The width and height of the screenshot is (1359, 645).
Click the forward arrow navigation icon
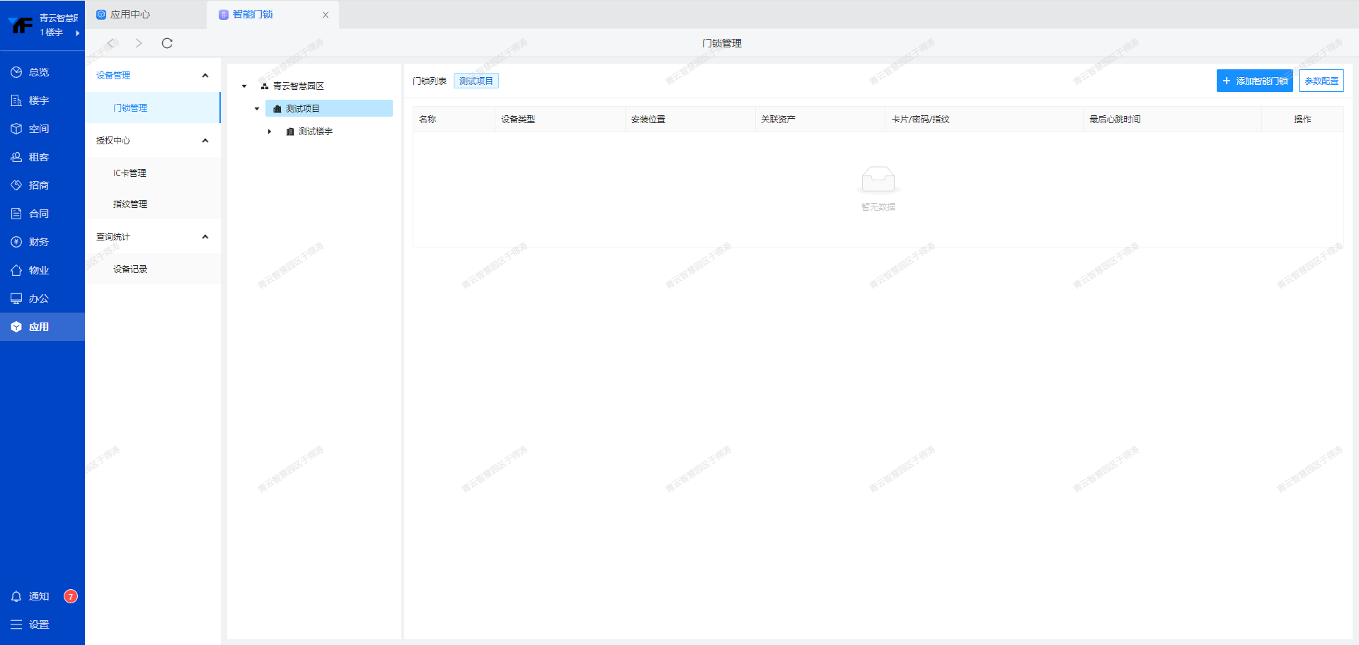[139, 43]
